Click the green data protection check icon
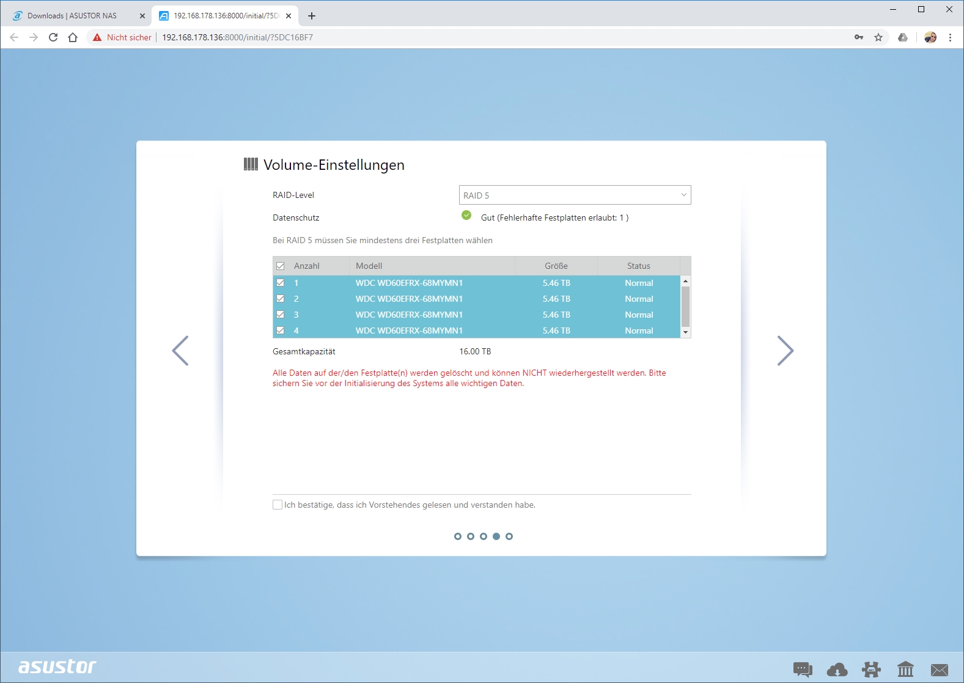Image resolution: width=964 pixels, height=683 pixels. click(466, 215)
